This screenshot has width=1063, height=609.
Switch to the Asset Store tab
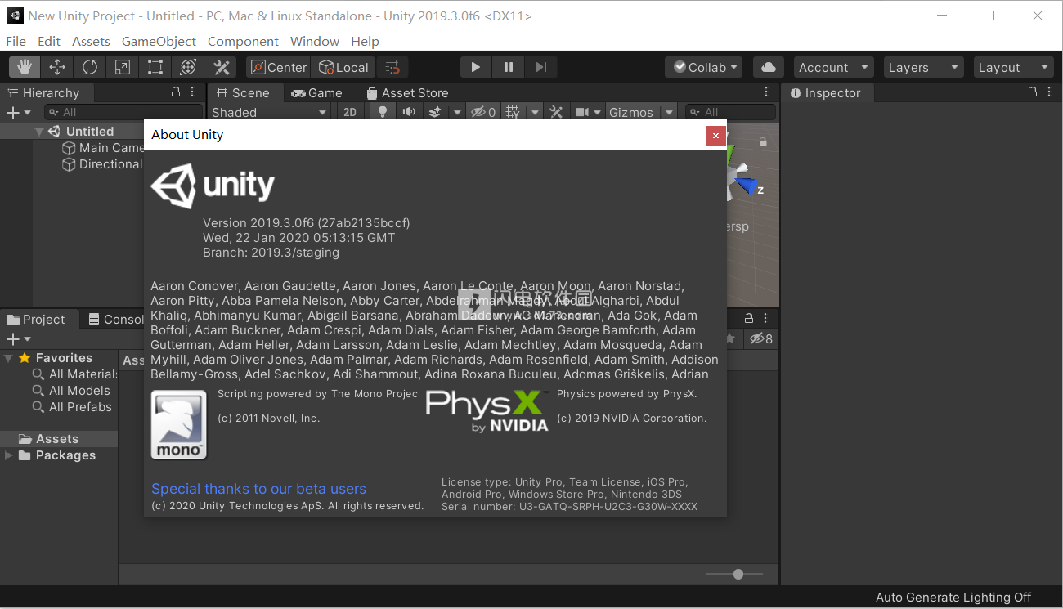pyautogui.click(x=407, y=92)
